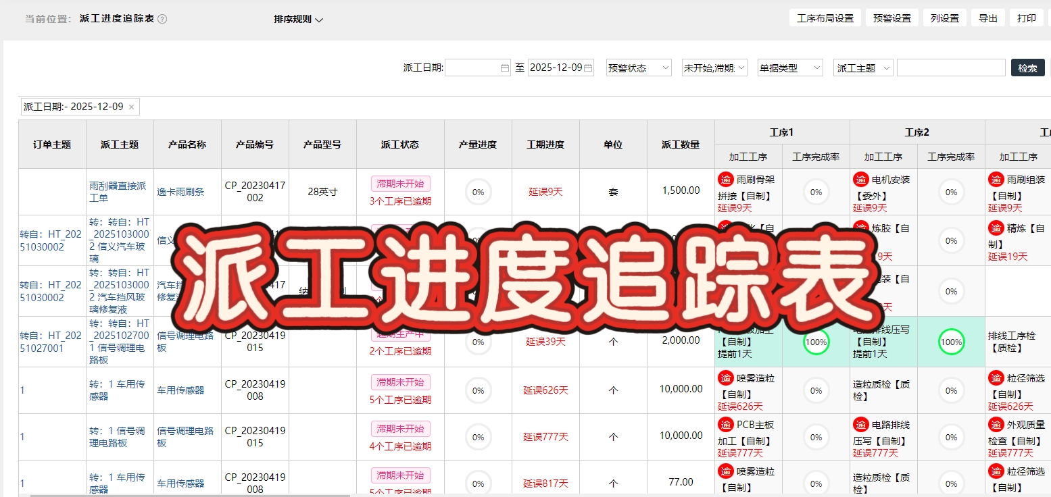Click 工序1 0% completion circle for PCB主板加工
Screen dimensions: 1051x497
pyautogui.click(x=816, y=437)
